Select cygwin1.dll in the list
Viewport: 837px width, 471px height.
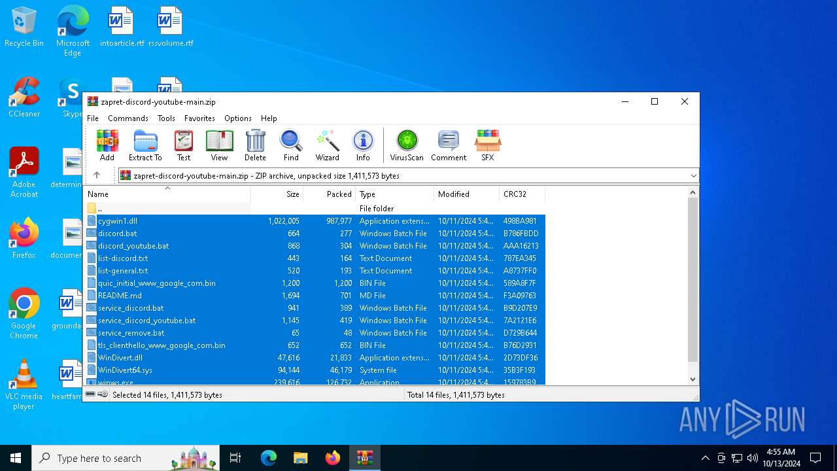coord(314,221)
